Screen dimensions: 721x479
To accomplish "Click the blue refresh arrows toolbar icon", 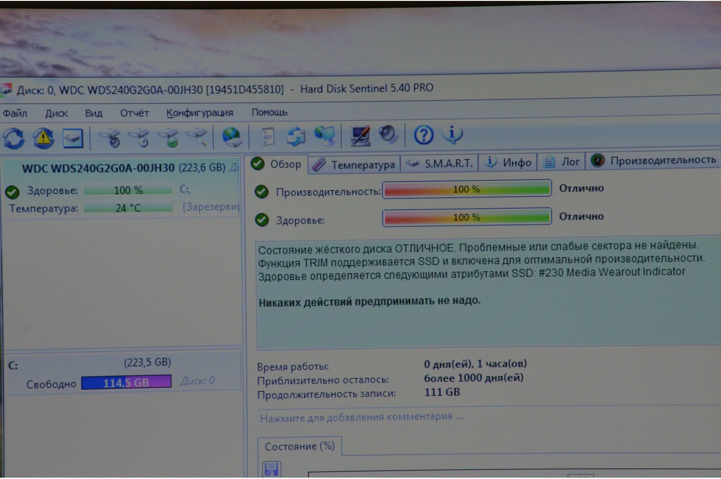I will pos(14,138).
